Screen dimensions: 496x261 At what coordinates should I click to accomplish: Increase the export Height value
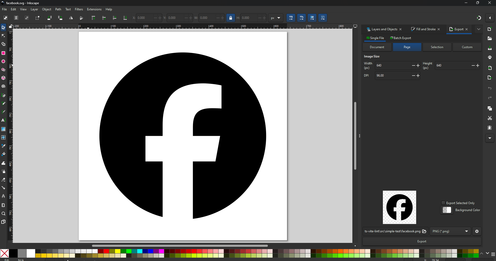(x=478, y=66)
